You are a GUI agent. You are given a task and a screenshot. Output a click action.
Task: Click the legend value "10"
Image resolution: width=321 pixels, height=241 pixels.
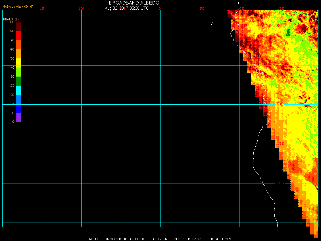12,113
